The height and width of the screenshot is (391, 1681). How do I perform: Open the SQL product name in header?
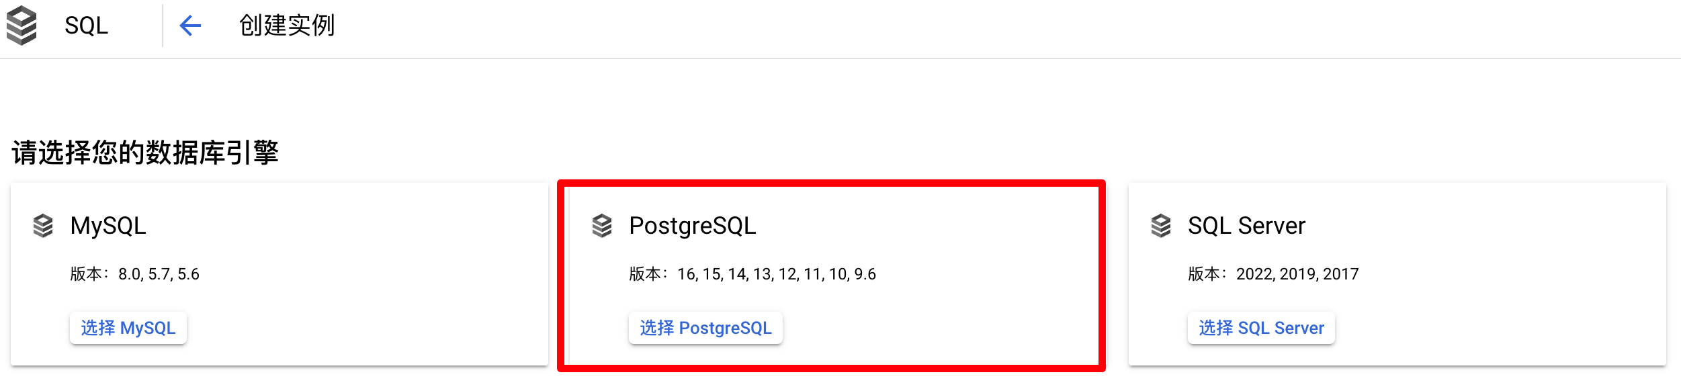point(86,26)
